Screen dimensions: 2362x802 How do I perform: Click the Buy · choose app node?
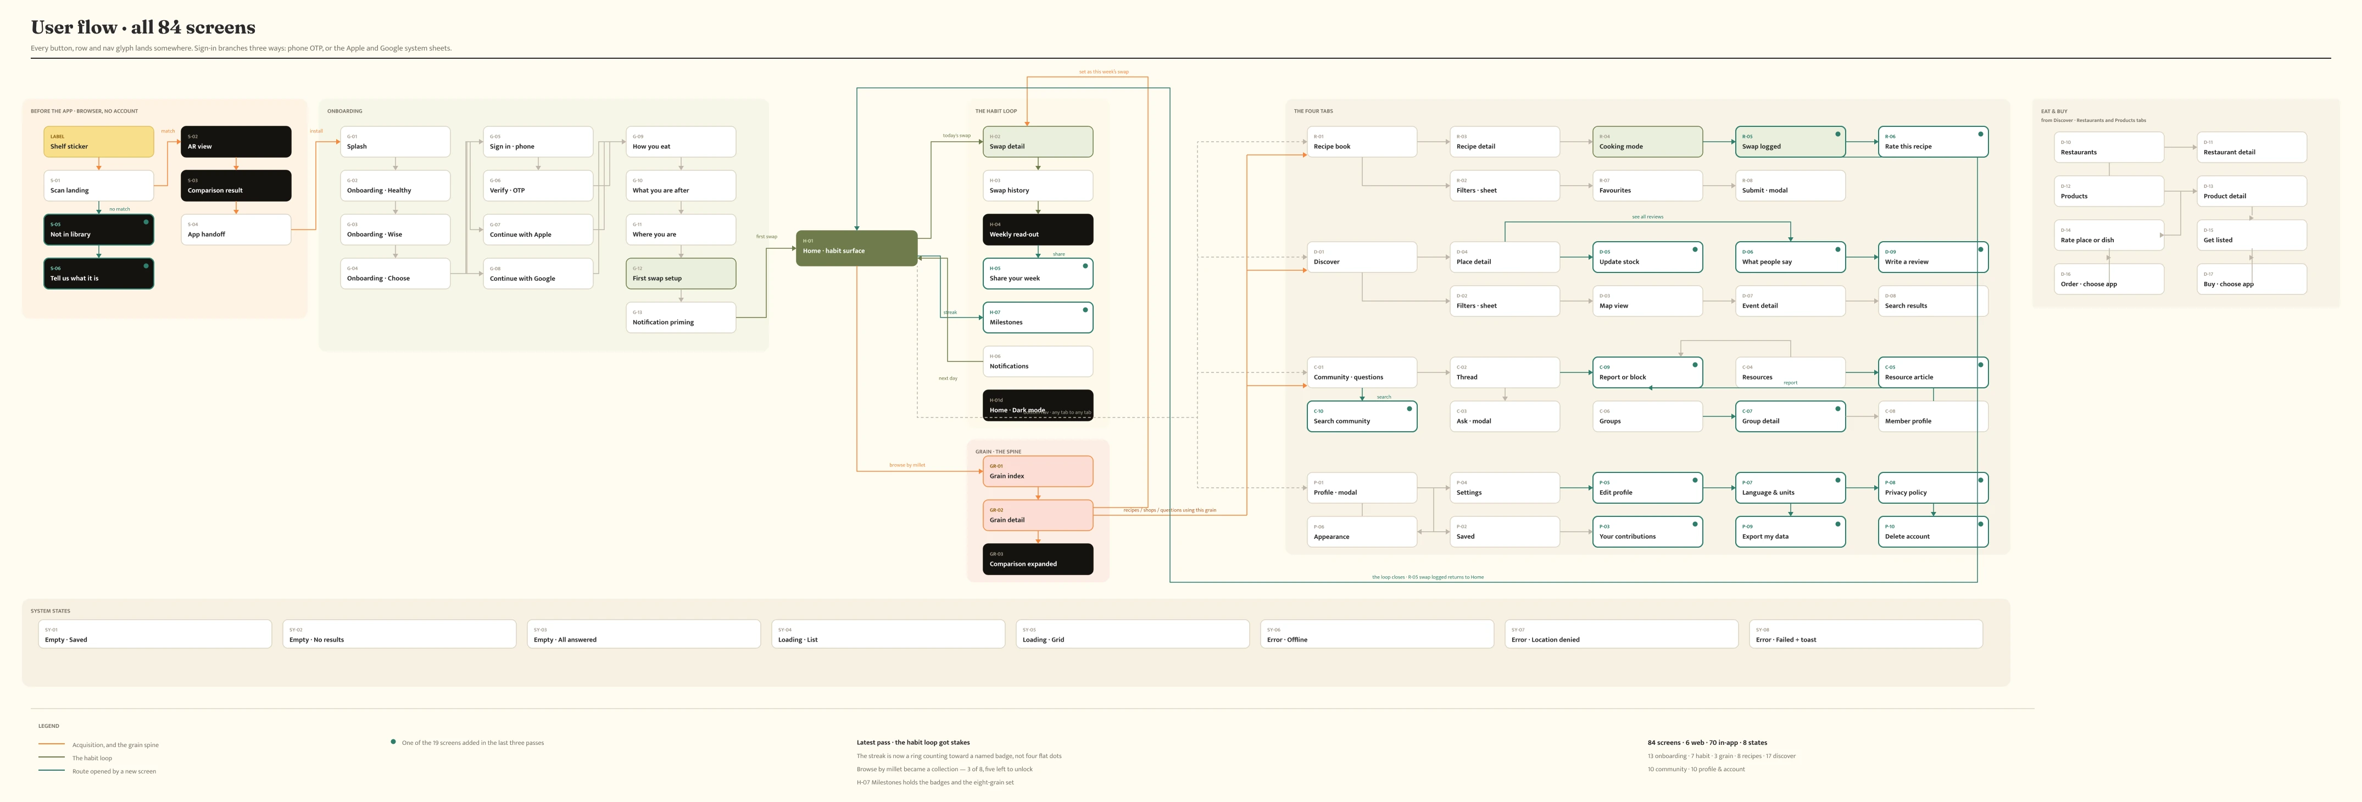pos(2252,280)
